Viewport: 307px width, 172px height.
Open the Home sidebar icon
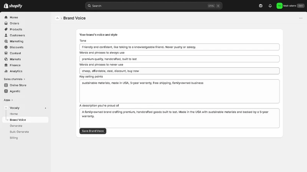click(x=6, y=17)
